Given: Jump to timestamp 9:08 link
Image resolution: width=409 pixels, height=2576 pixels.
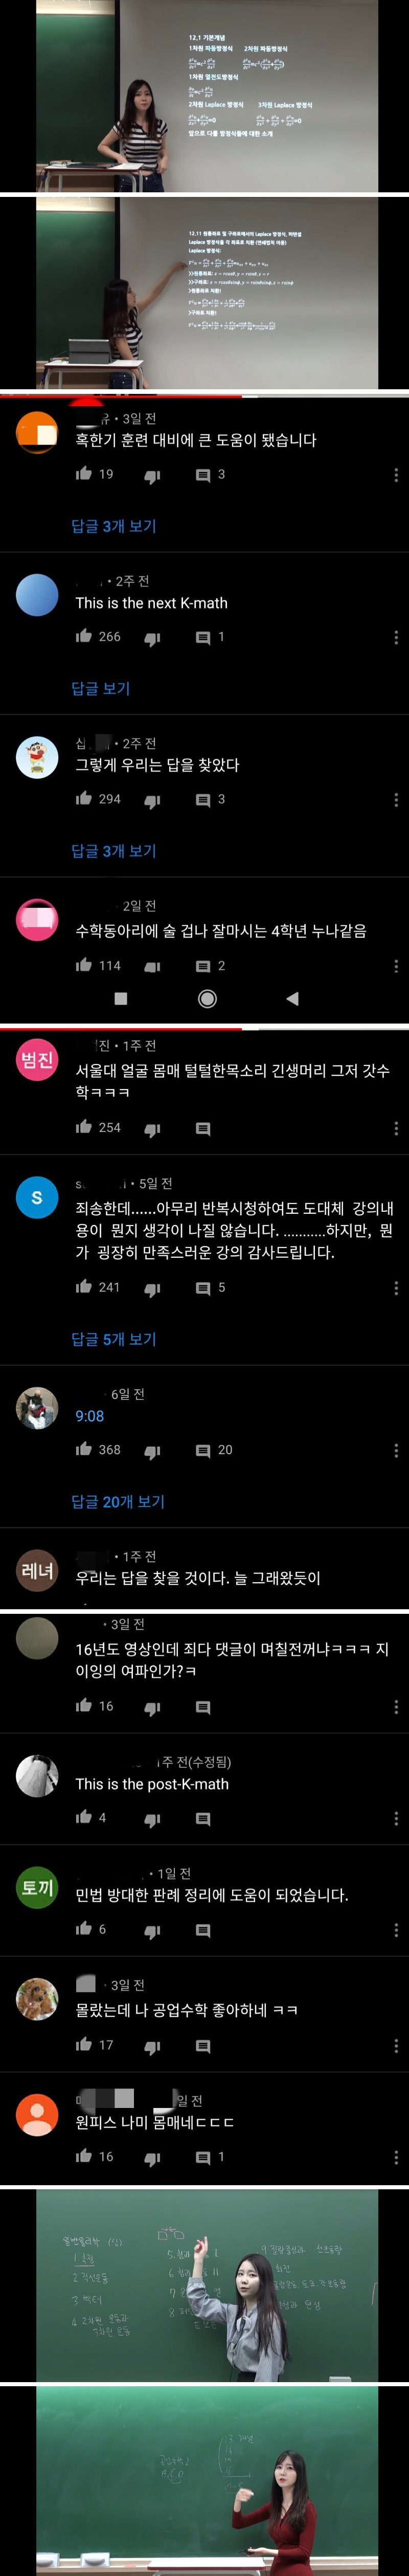Looking at the screenshot, I should [90, 1416].
